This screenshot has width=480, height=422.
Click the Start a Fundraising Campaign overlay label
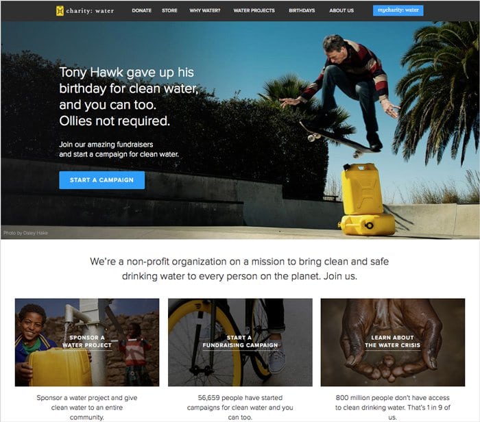(x=240, y=342)
